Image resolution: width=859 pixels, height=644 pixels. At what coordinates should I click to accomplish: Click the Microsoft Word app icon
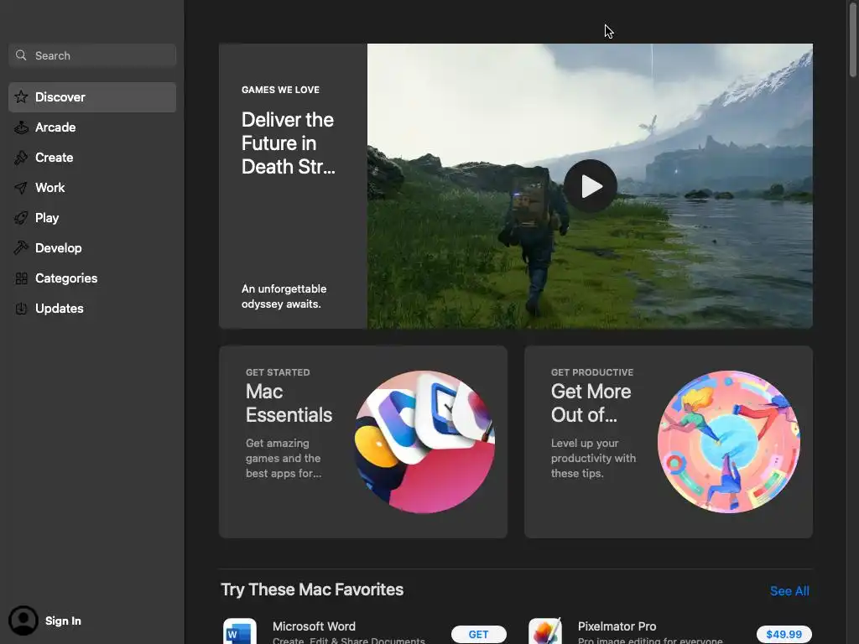point(240,631)
